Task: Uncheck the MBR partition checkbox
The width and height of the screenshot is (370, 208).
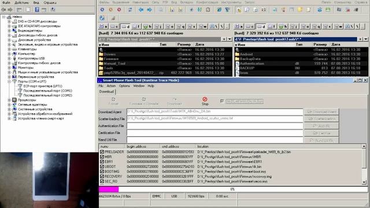Action: tap(102, 157)
